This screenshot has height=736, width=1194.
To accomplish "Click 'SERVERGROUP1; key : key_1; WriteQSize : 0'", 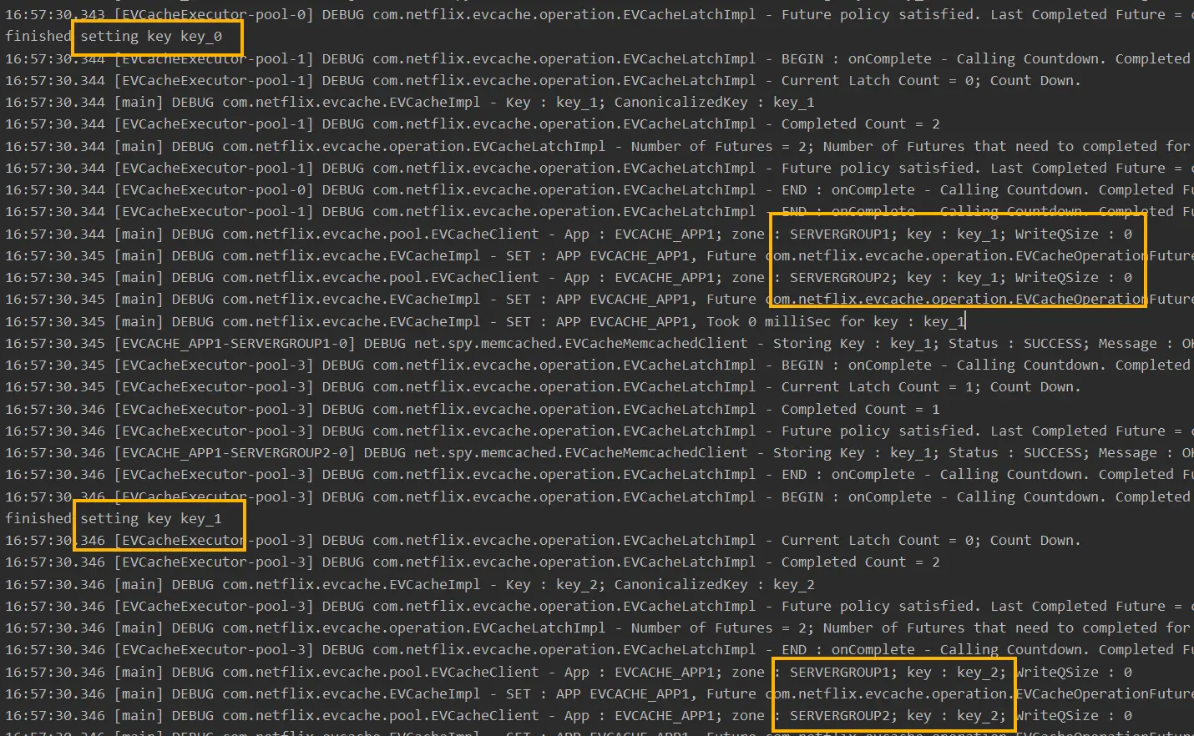I will (x=961, y=234).
